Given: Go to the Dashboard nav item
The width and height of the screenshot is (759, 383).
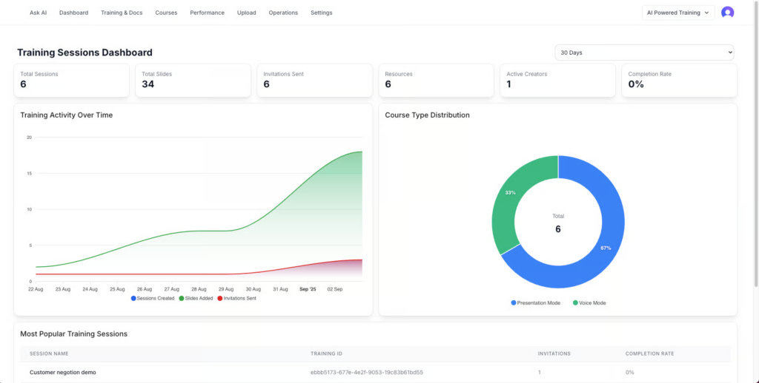Looking at the screenshot, I should click(73, 13).
